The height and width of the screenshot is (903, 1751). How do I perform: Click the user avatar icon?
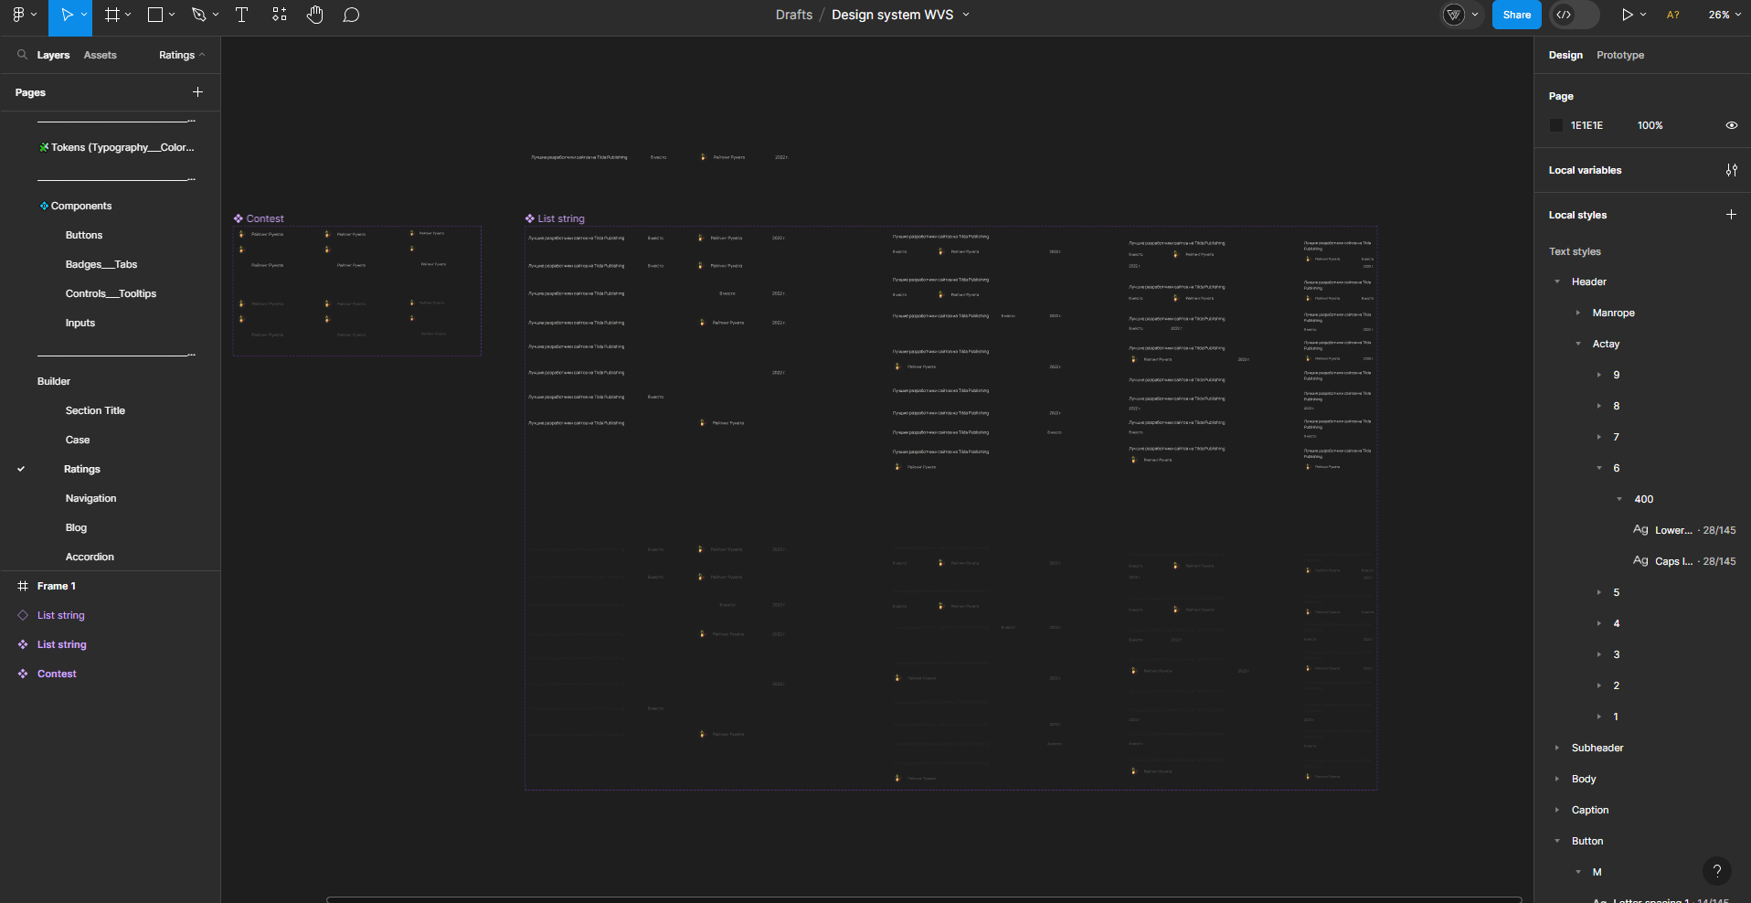click(1453, 15)
